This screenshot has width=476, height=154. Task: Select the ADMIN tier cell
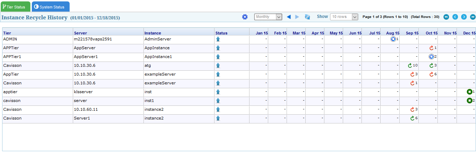click(37, 39)
